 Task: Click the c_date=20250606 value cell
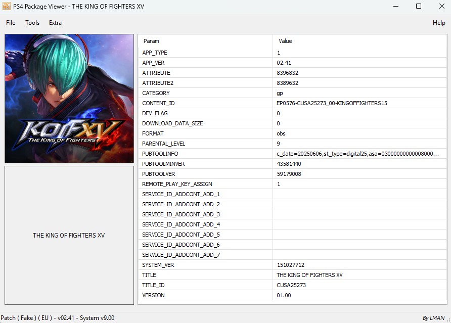360,154
